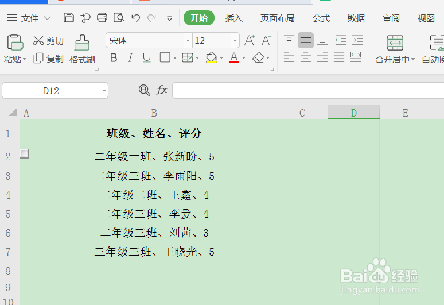Open the name box D12 dropdown
Screen dimensions: 444x305
pos(104,90)
